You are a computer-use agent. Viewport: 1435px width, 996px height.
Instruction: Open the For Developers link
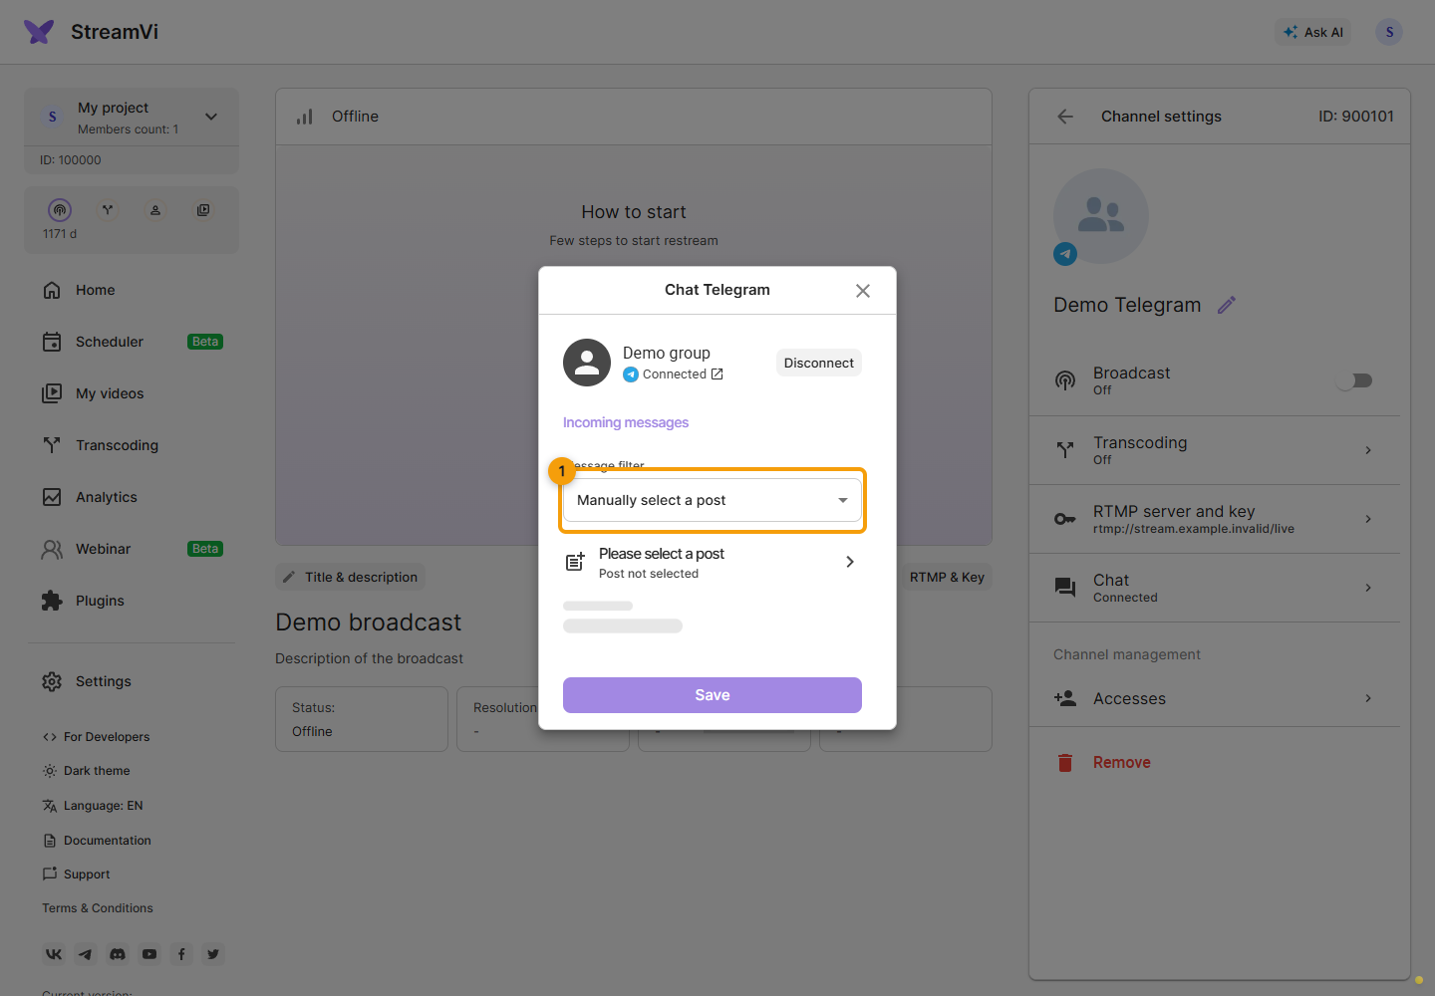(96, 737)
